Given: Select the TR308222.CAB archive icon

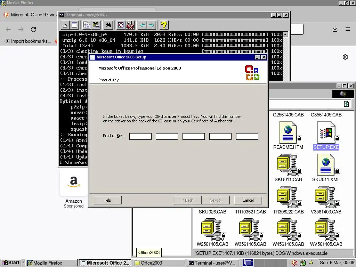Looking at the screenshot, I should (288, 197).
